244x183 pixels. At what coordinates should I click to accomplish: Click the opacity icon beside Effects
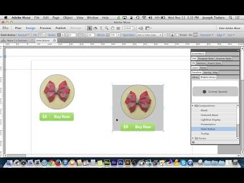[x=108, y=35]
